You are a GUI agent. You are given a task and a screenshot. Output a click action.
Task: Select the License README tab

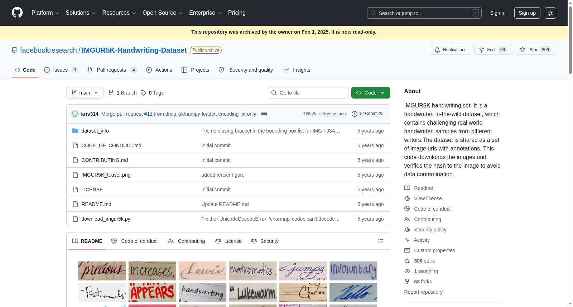coord(228,241)
